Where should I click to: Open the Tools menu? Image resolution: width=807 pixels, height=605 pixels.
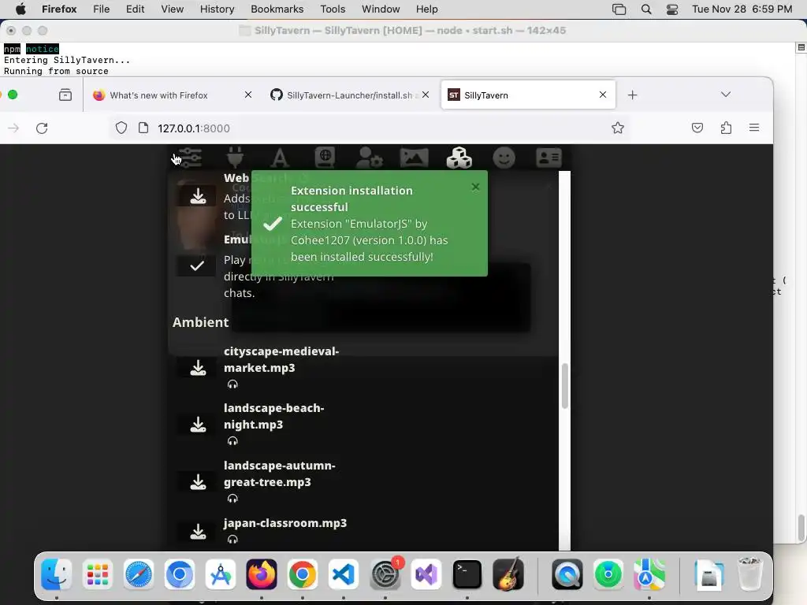click(x=333, y=9)
